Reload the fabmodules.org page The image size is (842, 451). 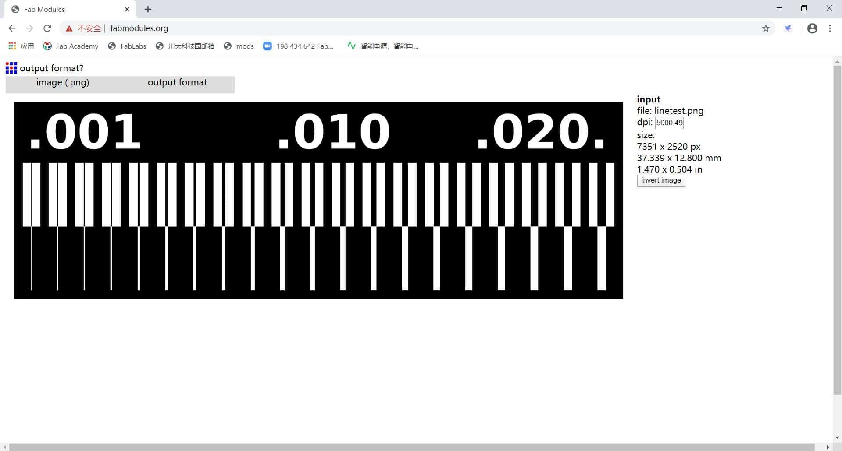click(x=47, y=28)
